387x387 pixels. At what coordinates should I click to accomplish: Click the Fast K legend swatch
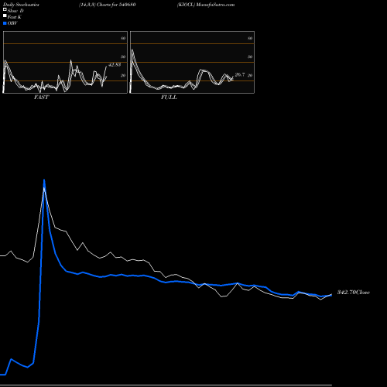5,15
